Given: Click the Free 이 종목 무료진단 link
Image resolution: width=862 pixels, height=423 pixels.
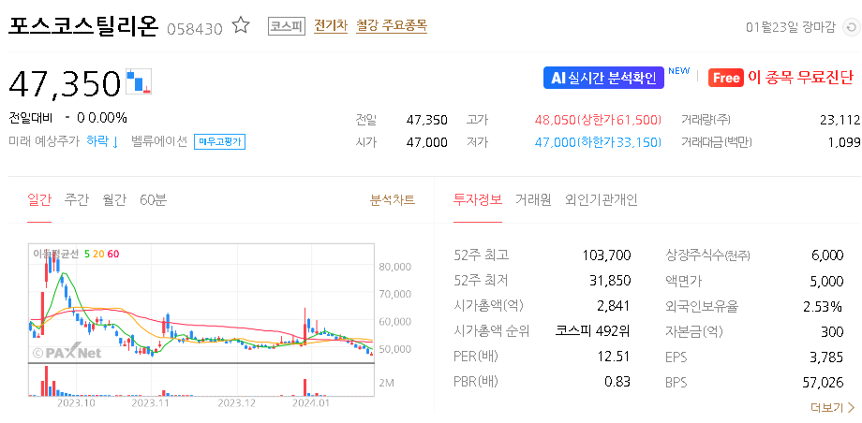Looking at the screenshot, I should click(x=780, y=78).
